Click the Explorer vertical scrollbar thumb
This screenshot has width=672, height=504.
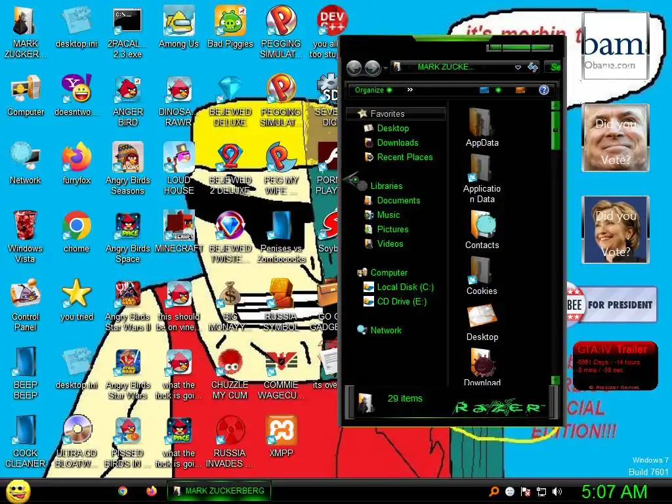[555, 130]
